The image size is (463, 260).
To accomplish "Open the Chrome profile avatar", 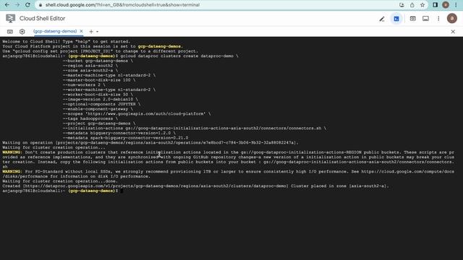I will 446,5.
